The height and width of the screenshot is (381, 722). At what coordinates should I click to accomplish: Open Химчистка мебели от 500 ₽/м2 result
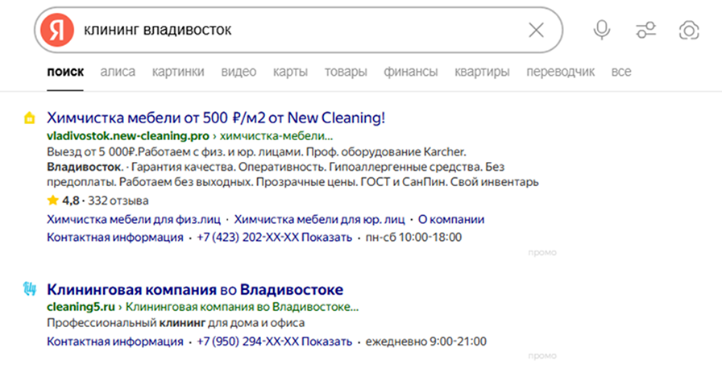(x=217, y=118)
